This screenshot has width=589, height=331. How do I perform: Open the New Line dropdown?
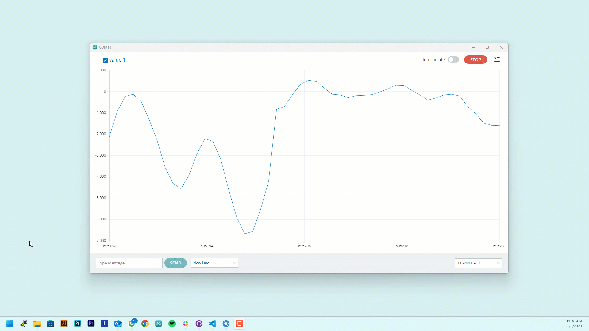tap(214, 263)
